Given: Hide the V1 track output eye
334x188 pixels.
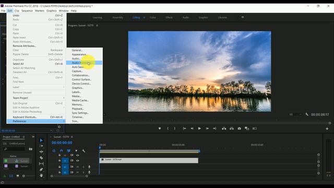Looking at the screenshot, I should tap(78, 160).
